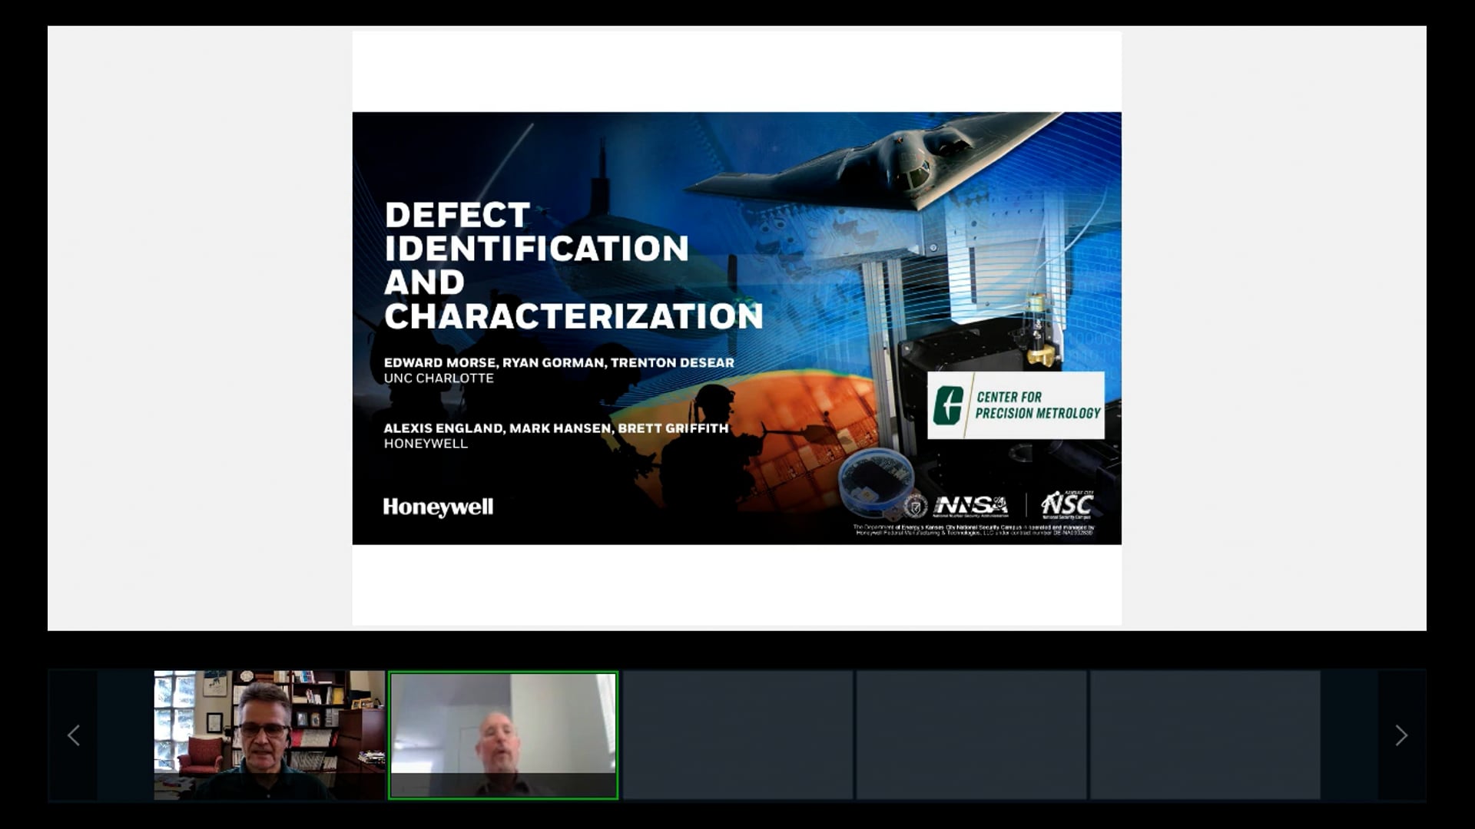Select green-highlighted active speaker video tile
This screenshot has width=1475, height=829.
pos(503,735)
